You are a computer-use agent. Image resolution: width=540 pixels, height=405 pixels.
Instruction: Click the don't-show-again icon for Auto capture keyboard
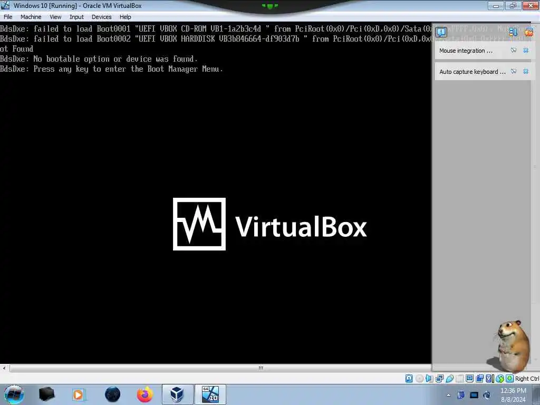pyautogui.click(x=514, y=71)
